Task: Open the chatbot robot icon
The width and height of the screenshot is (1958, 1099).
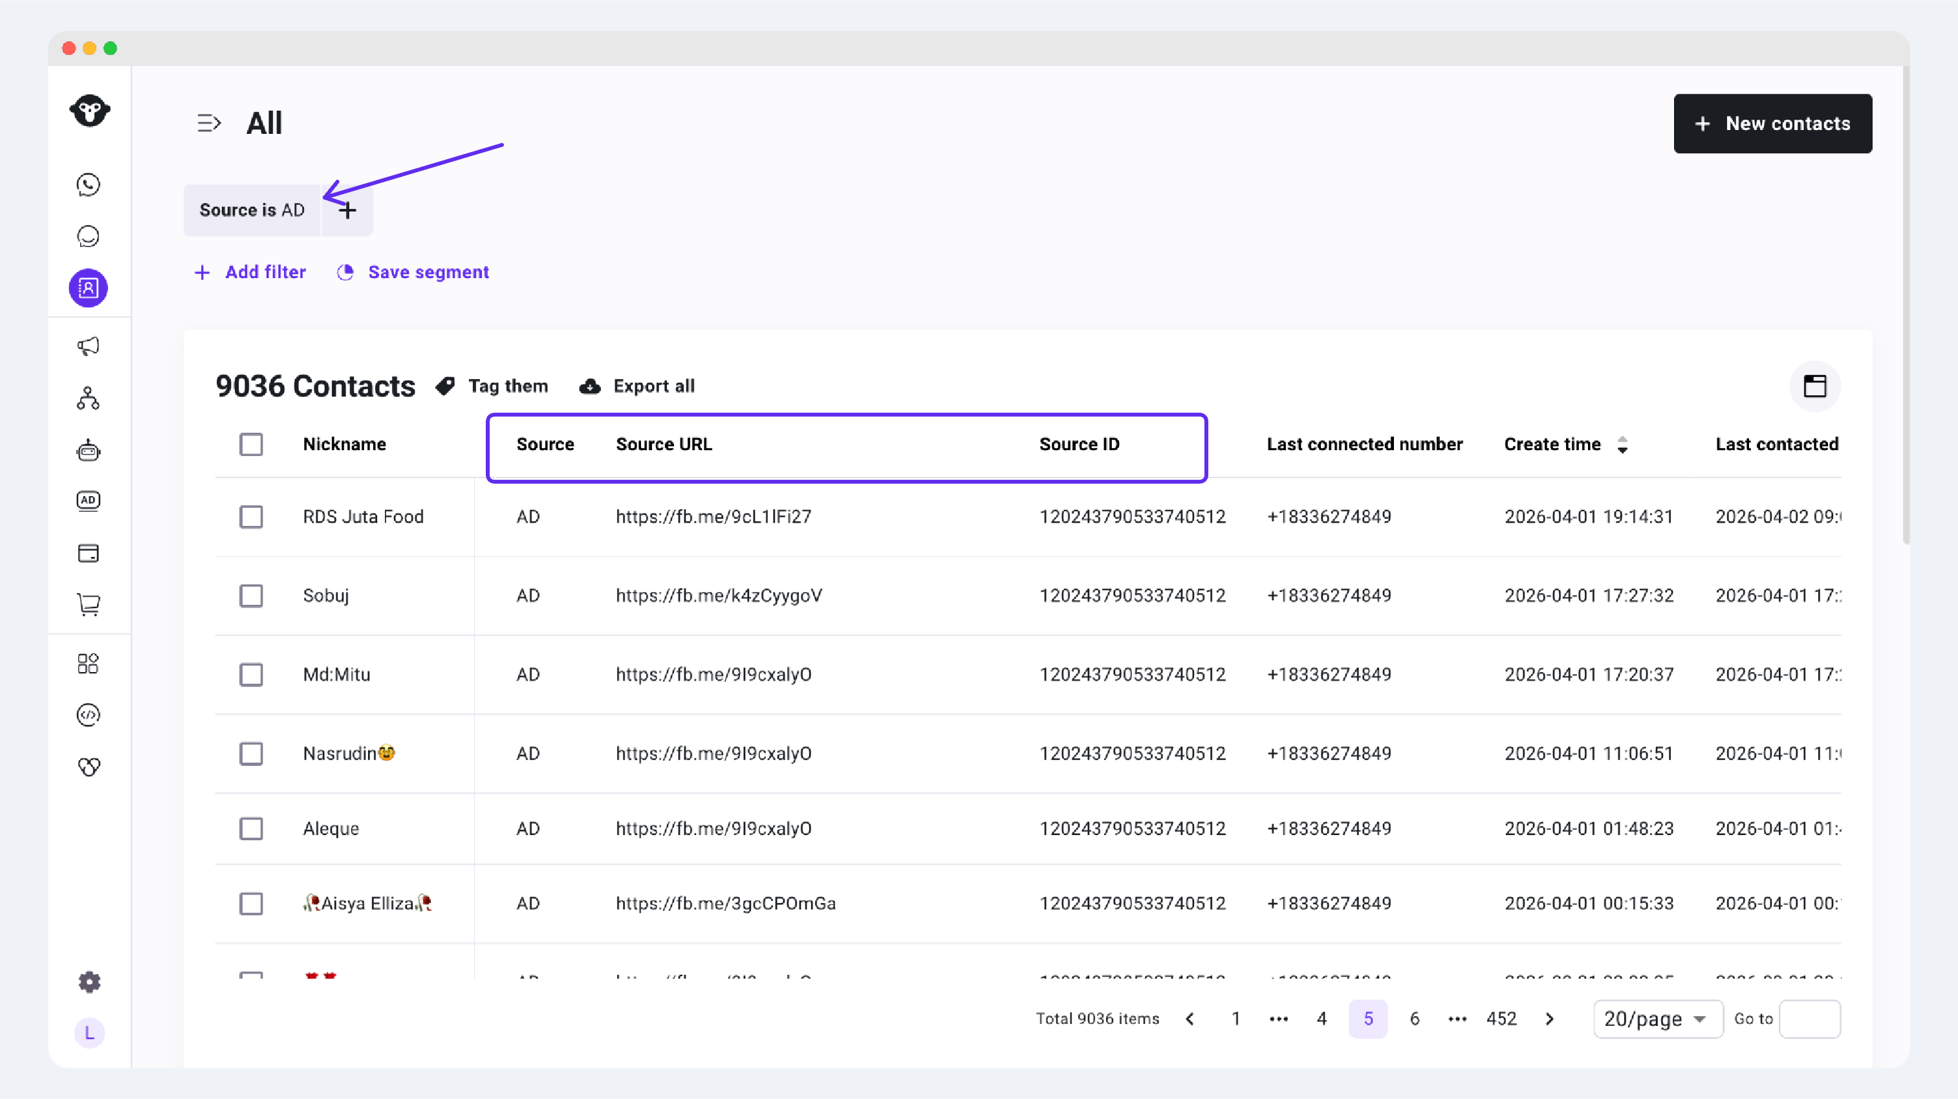Action: [x=88, y=450]
